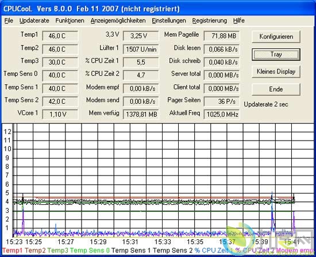Click the VCore 1 value 1,10 V
This screenshot has width=316, height=257.
pyautogui.click(x=60, y=114)
